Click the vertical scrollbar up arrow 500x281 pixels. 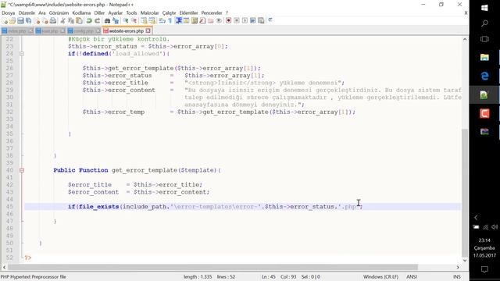(465, 39)
